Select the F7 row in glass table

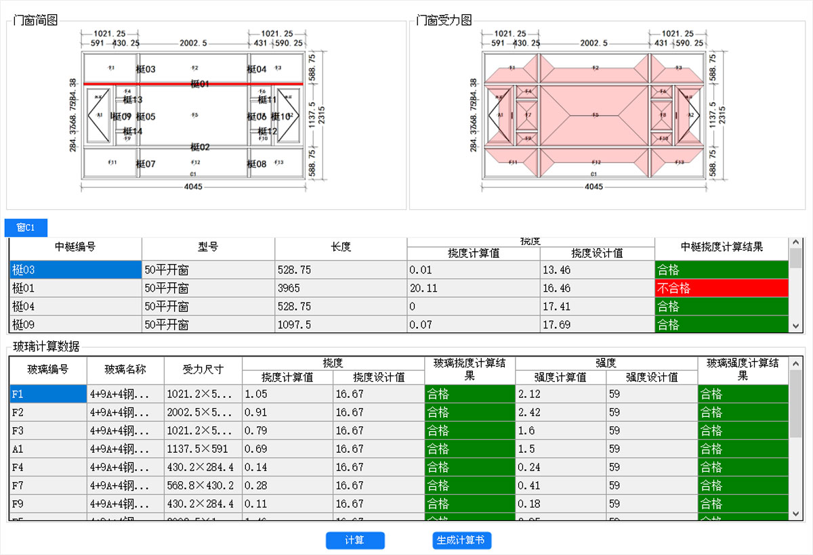click(x=48, y=485)
